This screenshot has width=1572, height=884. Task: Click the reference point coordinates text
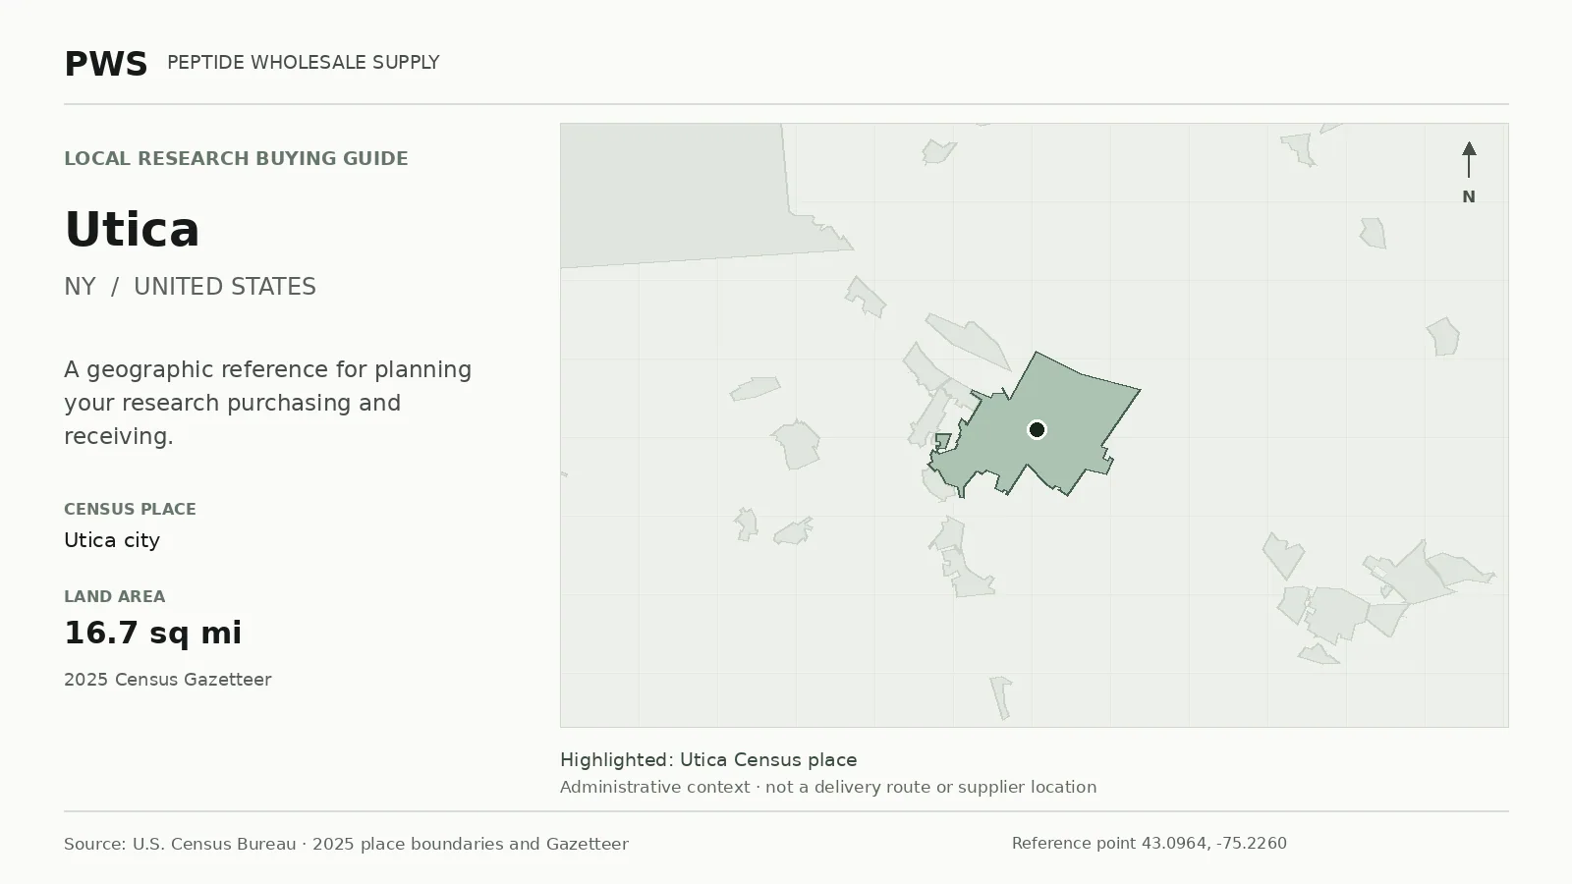1149,843
